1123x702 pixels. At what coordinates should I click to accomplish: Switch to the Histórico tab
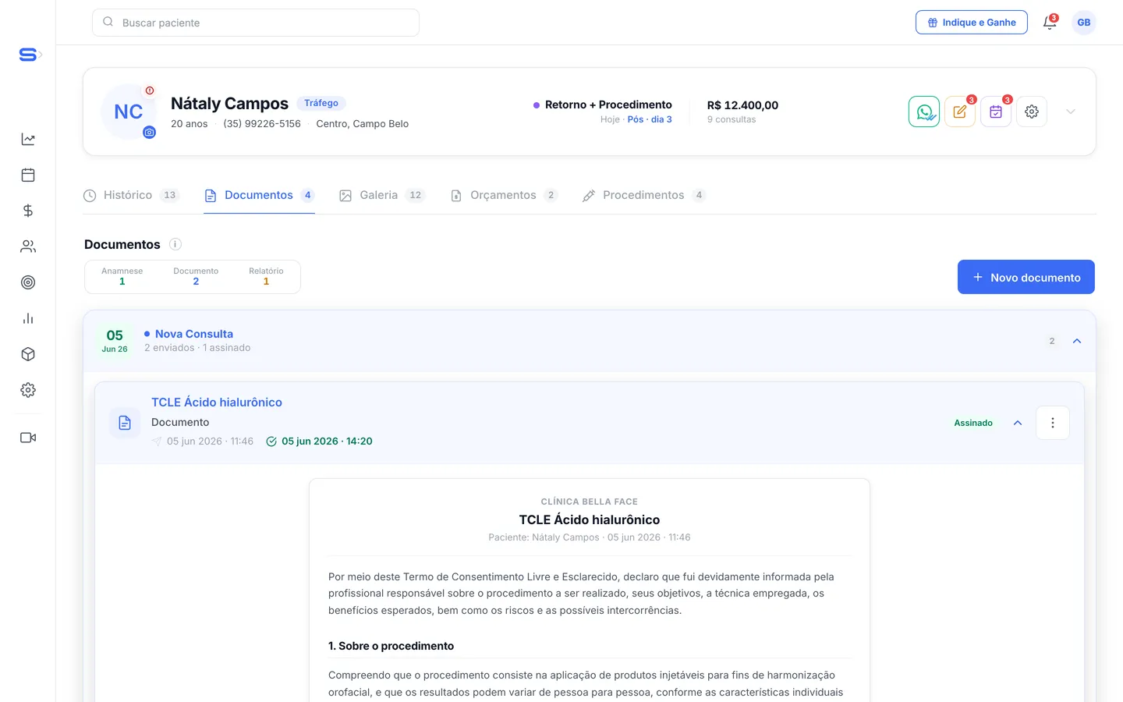point(131,195)
